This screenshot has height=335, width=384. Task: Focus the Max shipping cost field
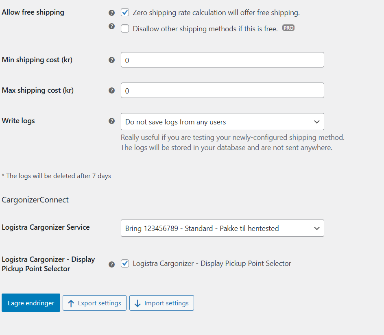pyautogui.click(x=222, y=90)
